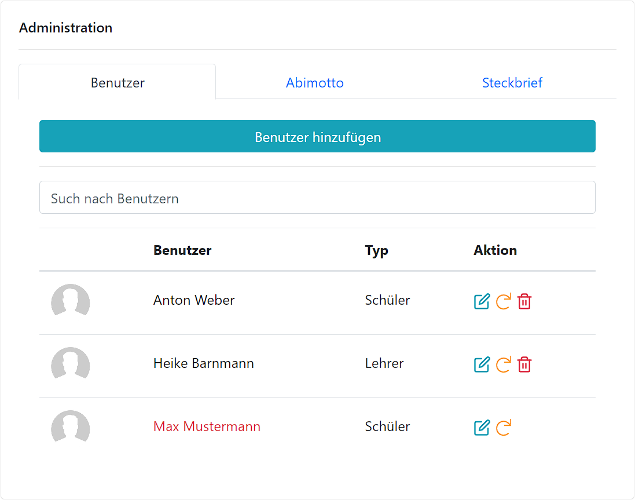Click Anton Weber's avatar picture
The width and height of the screenshot is (635, 500).
point(71,300)
